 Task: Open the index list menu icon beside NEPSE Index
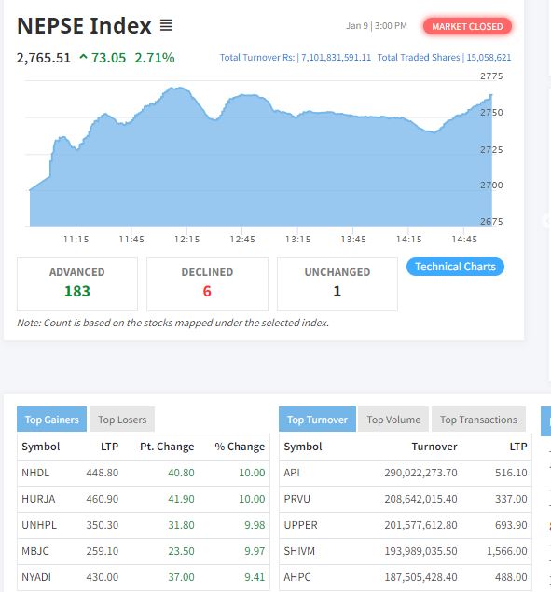(x=166, y=25)
